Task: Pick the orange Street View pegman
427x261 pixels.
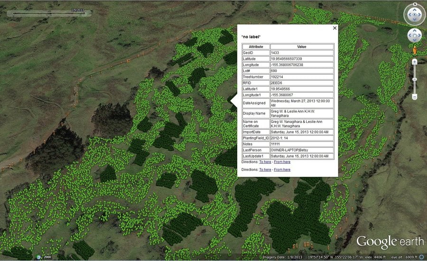Action: point(415,50)
